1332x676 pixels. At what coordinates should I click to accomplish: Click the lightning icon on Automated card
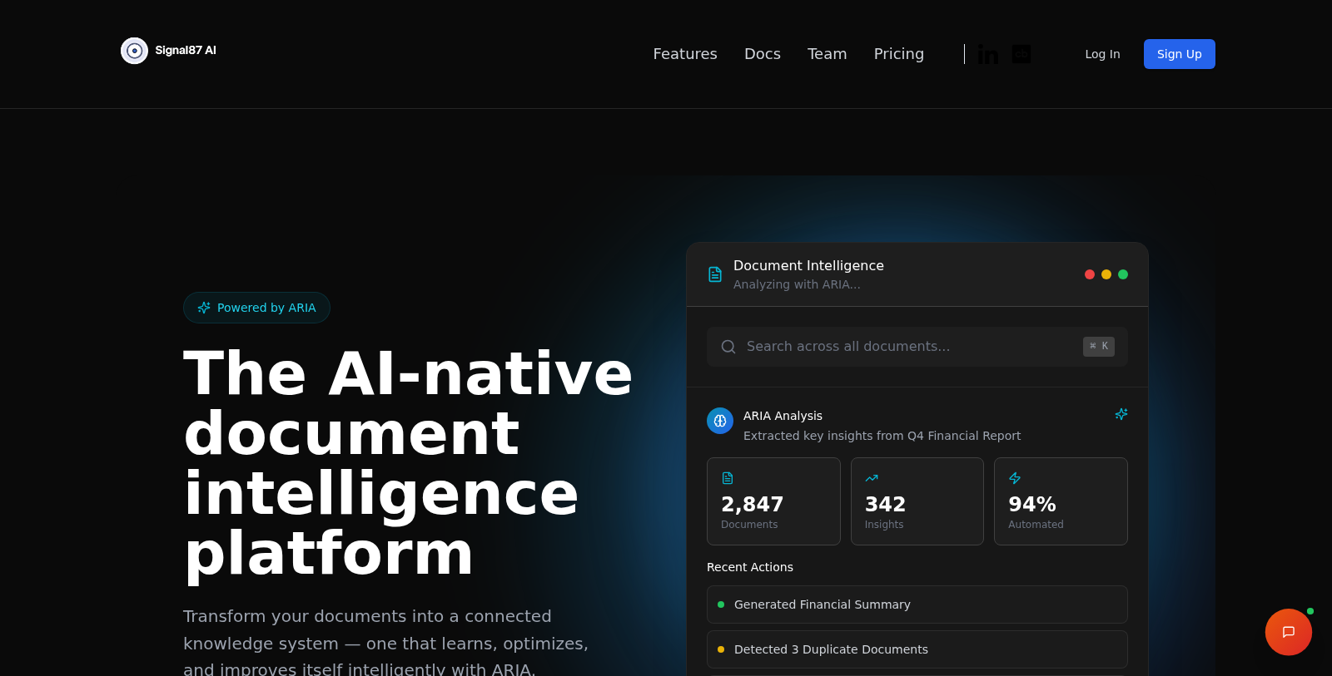tap(1015, 478)
